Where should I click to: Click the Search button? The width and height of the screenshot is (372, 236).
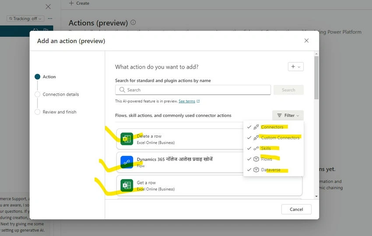pos(288,90)
